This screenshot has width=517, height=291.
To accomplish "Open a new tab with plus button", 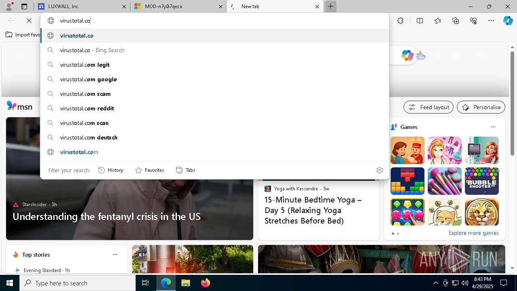I will [330, 6].
